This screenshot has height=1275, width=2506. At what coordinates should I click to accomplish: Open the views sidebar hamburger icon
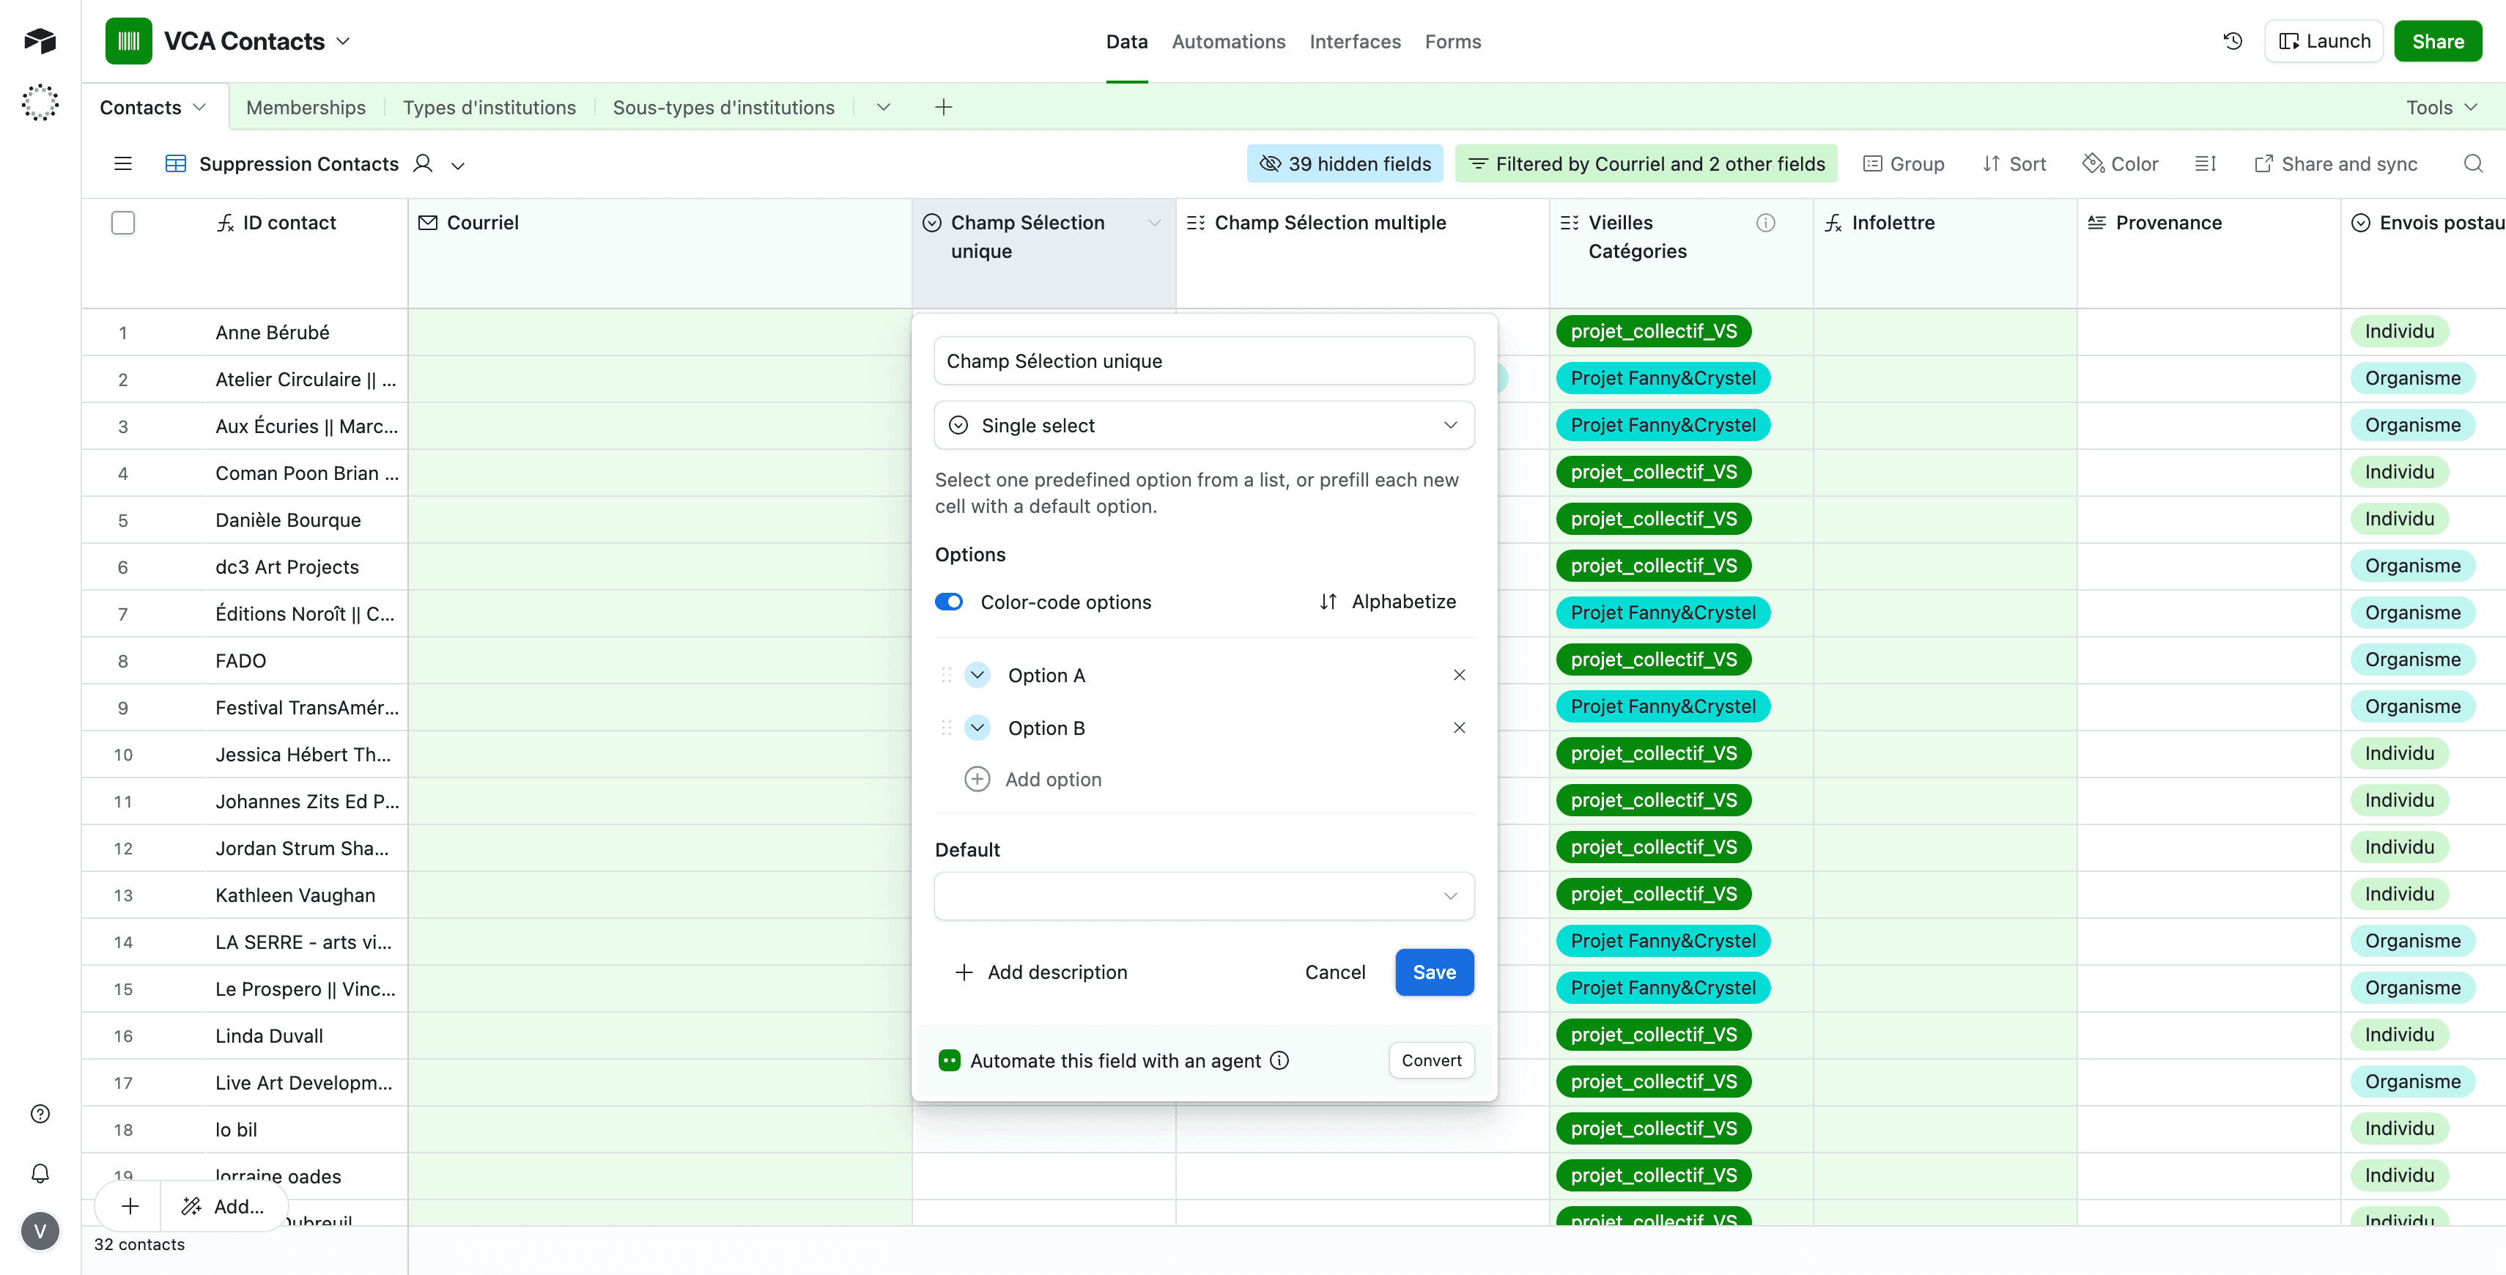point(122,163)
